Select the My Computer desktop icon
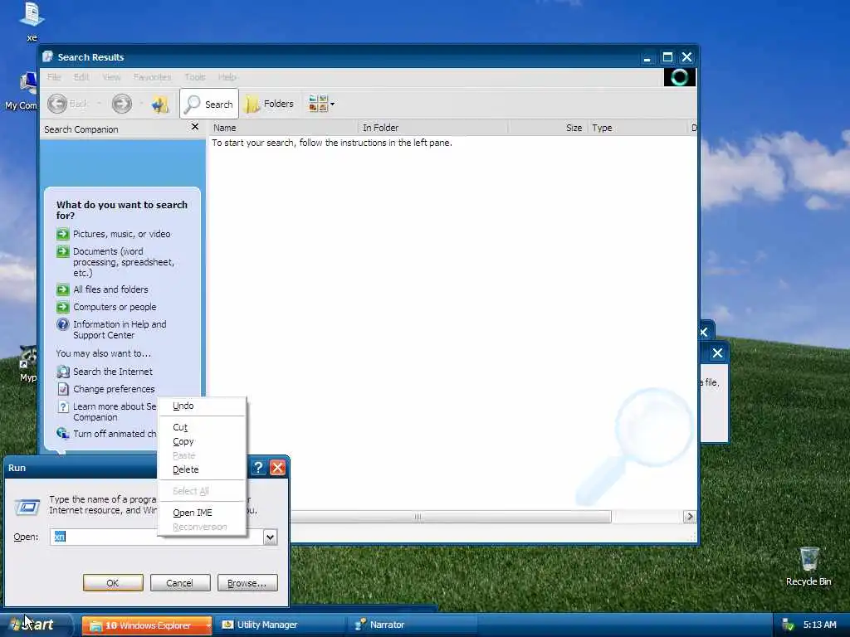Screen dimensions: 850x637 [x=21, y=90]
